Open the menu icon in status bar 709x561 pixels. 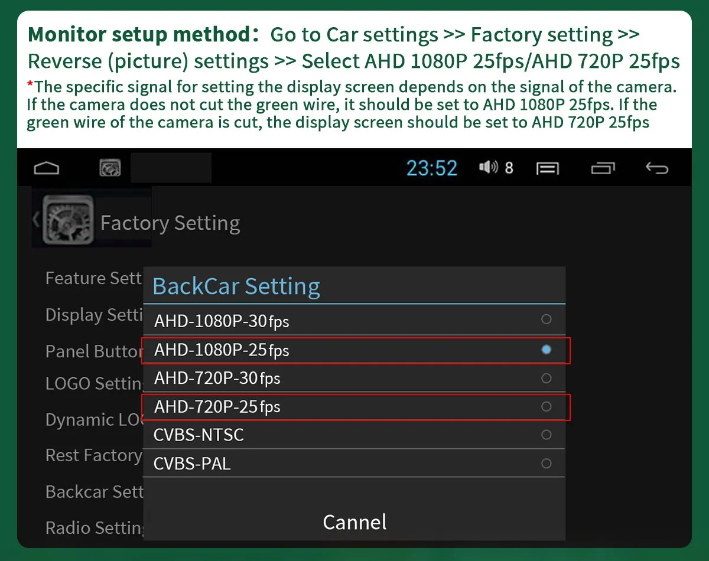tap(548, 169)
